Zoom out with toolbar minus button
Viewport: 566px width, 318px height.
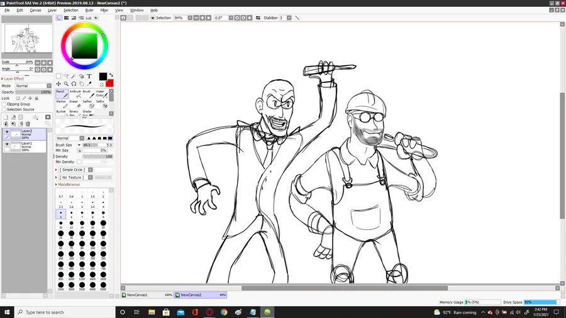(196, 18)
